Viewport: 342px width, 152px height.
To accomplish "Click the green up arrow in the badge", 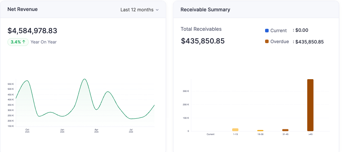I will 24,42.
